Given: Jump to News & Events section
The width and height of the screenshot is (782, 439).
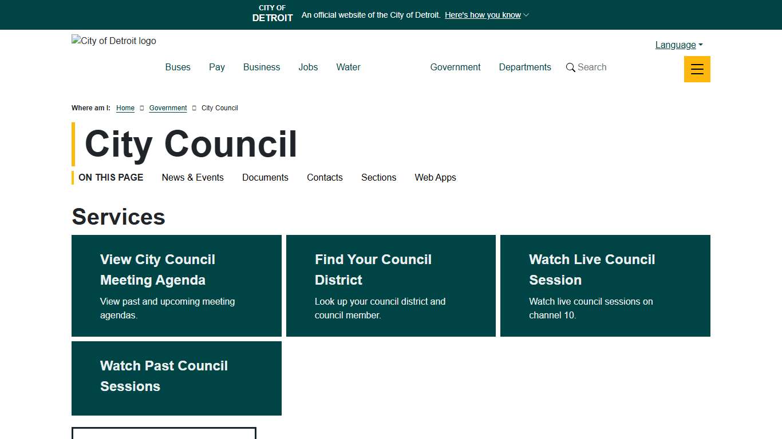Looking at the screenshot, I should (193, 177).
